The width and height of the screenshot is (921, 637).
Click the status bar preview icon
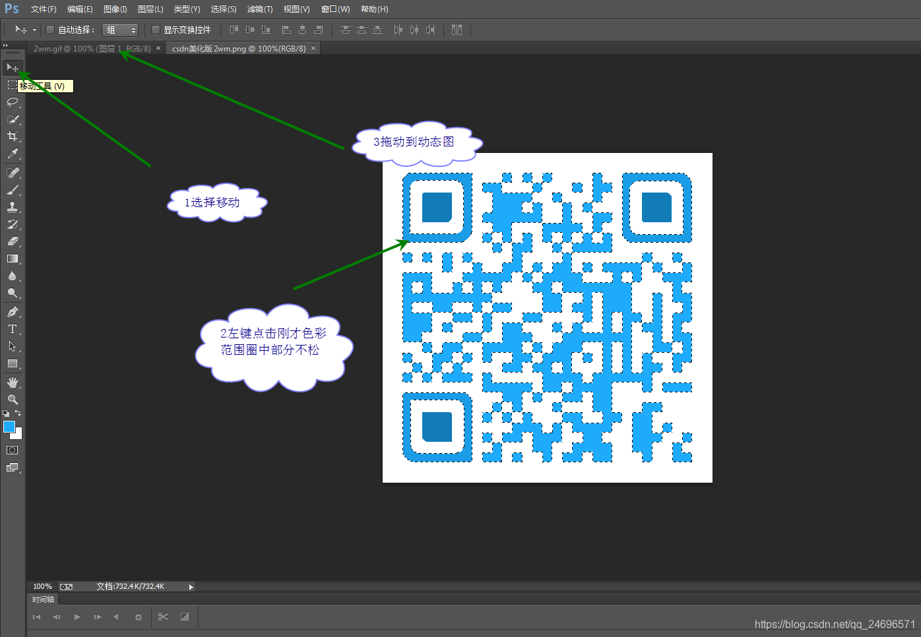pyautogui.click(x=66, y=586)
